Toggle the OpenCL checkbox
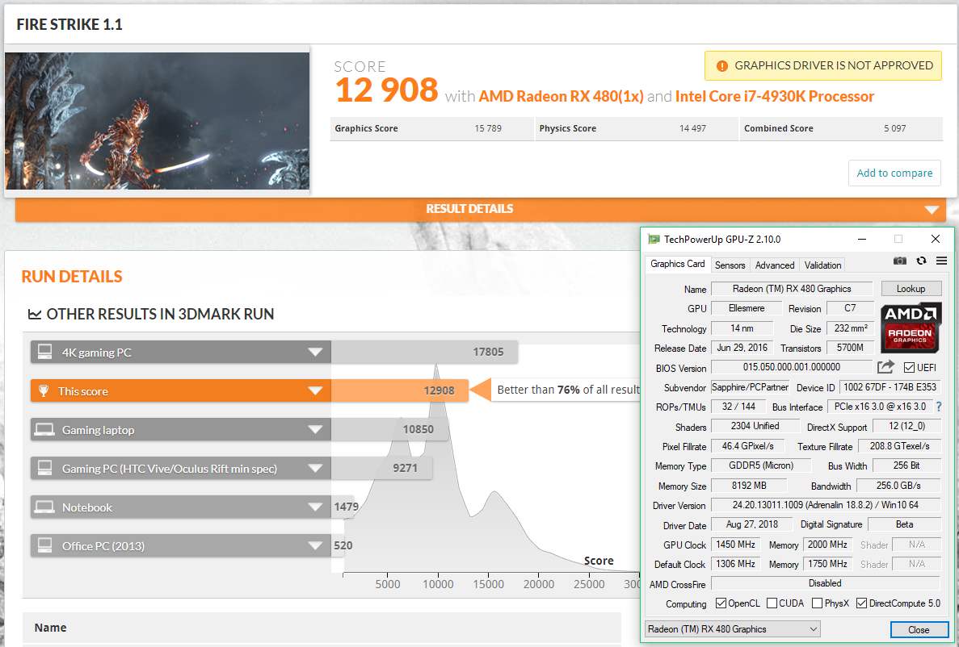Viewport: 959px width, 647px height. (721, 603)
